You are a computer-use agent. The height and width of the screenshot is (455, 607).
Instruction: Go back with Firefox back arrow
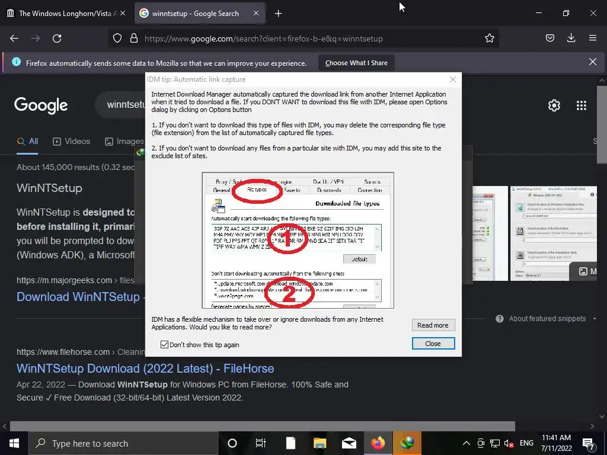(x=14, y=39)
